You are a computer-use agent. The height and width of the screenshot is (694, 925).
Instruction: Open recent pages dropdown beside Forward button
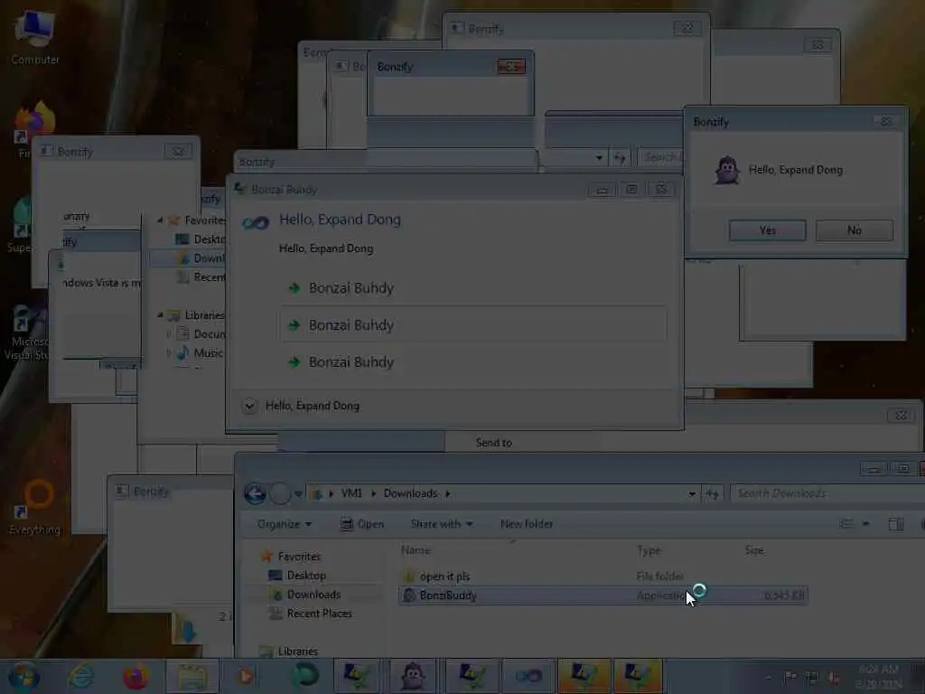(x=298, y=494)
